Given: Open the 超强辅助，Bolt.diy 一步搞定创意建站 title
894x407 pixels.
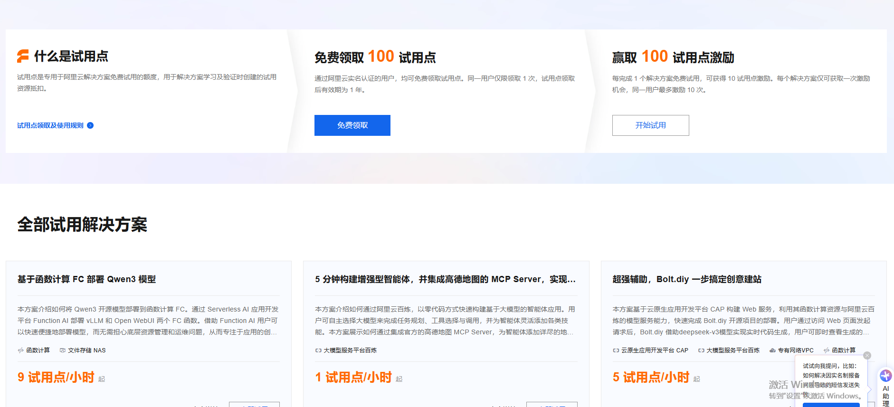Looking at the screenshot, I should tap(687, 279).
